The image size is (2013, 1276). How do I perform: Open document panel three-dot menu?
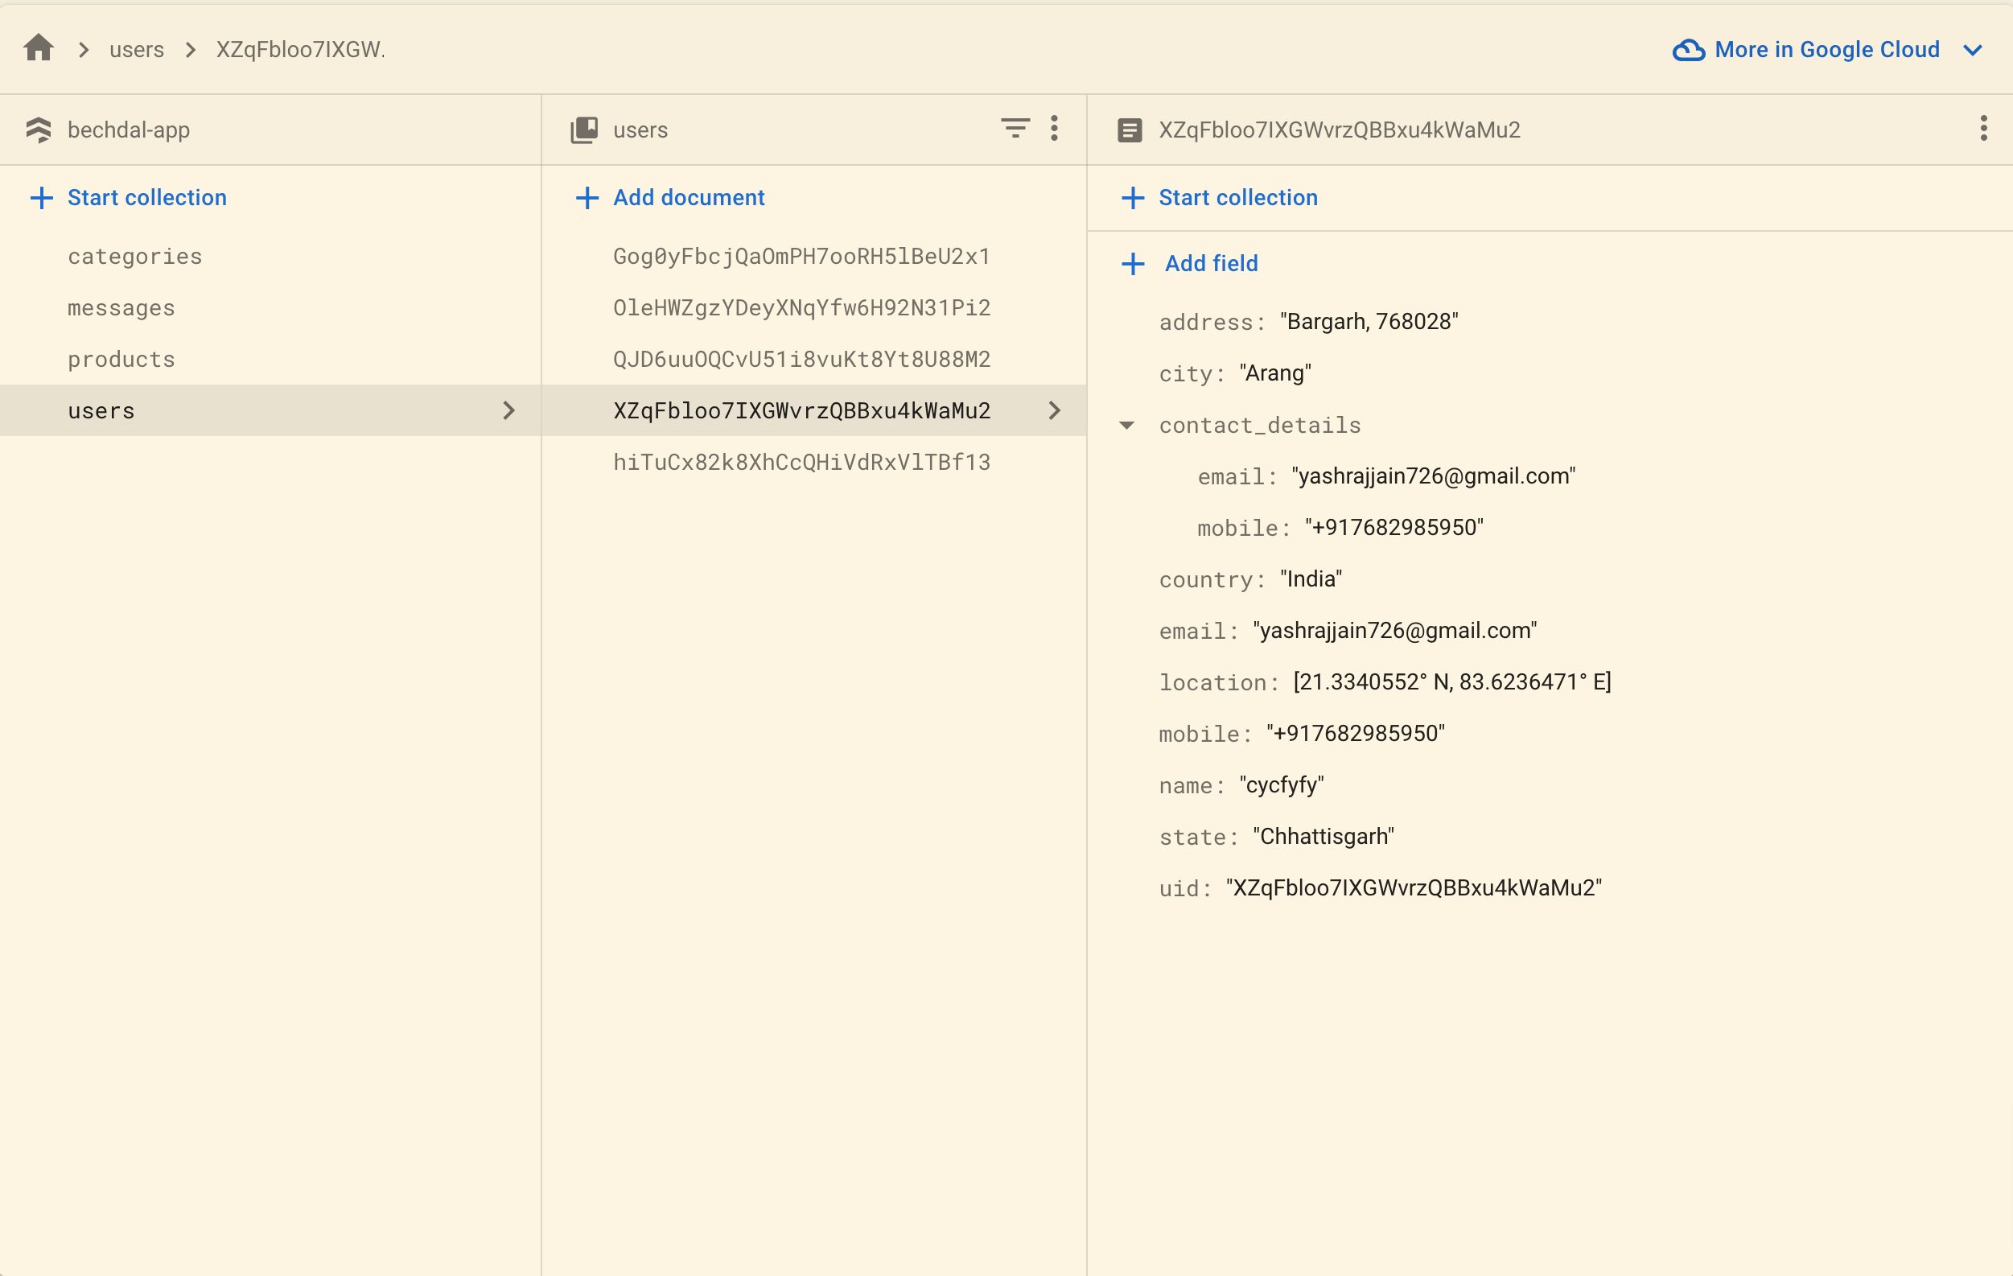click(1983, 129)
